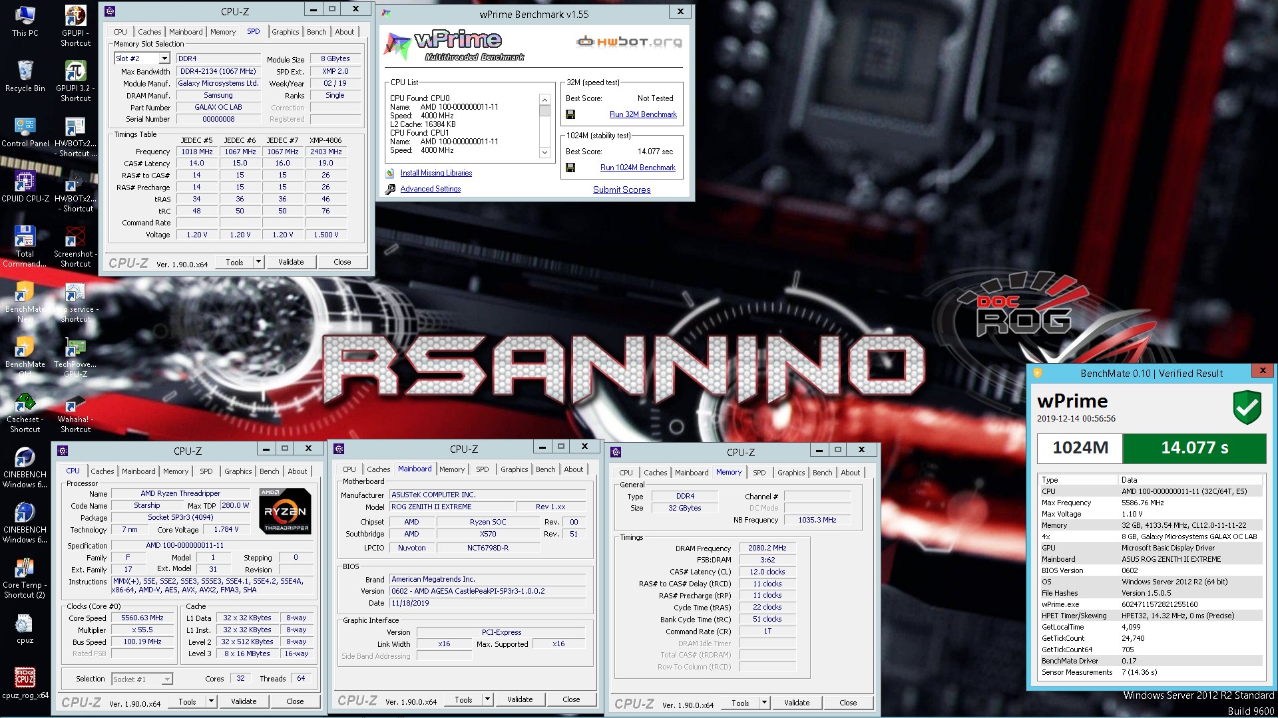Launch the Cacheset shortcut desktop icon
Viewport: 1278px width, 718px height.
tap(25, 412)
